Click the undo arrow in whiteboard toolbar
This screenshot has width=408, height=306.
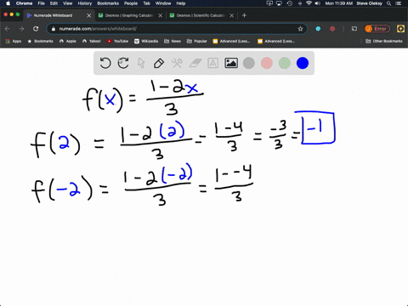pyautogui.click(x=105, y=63)
